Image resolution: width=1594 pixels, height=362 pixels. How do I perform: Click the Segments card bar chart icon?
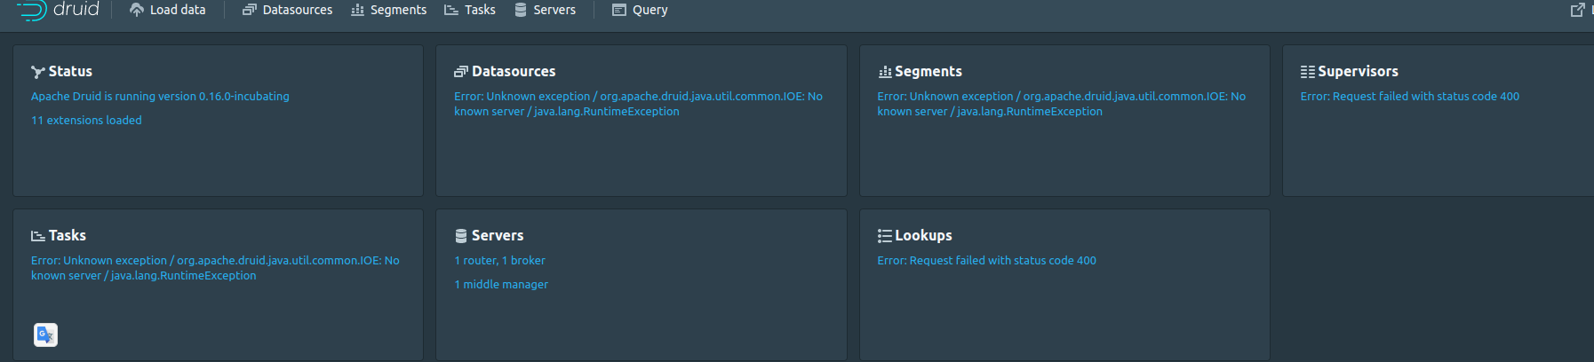pos(884,72)
